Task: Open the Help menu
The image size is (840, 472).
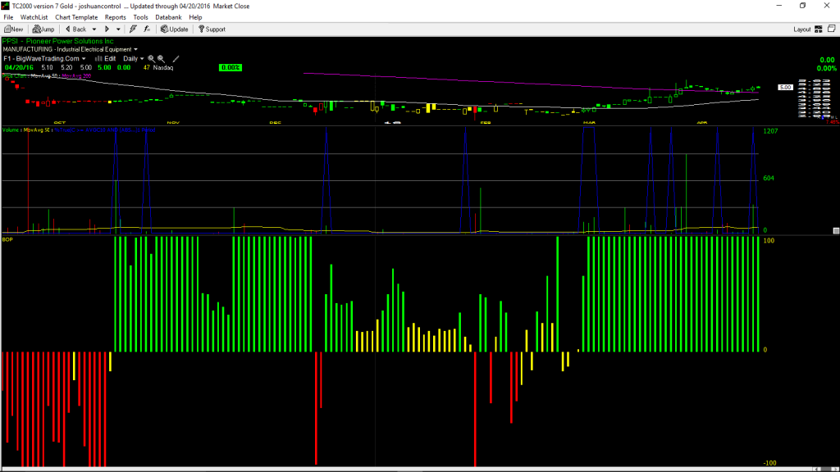Action: 195,17
